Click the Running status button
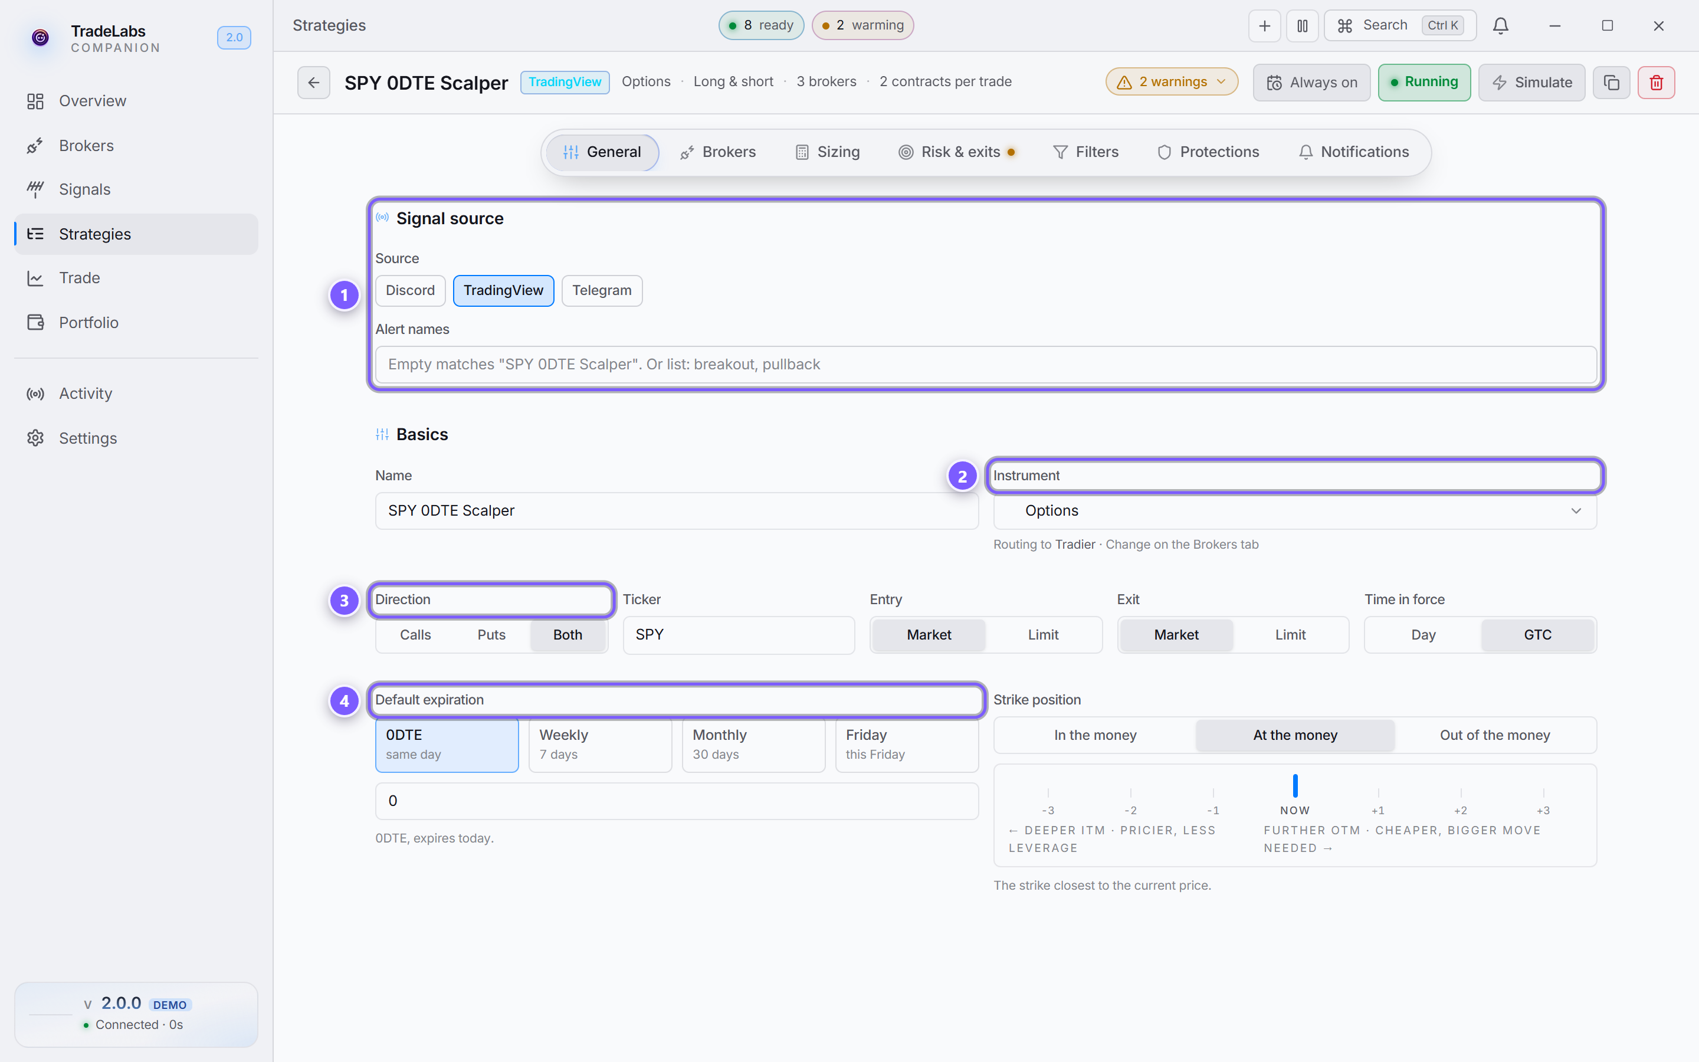 pos(1424,82)
